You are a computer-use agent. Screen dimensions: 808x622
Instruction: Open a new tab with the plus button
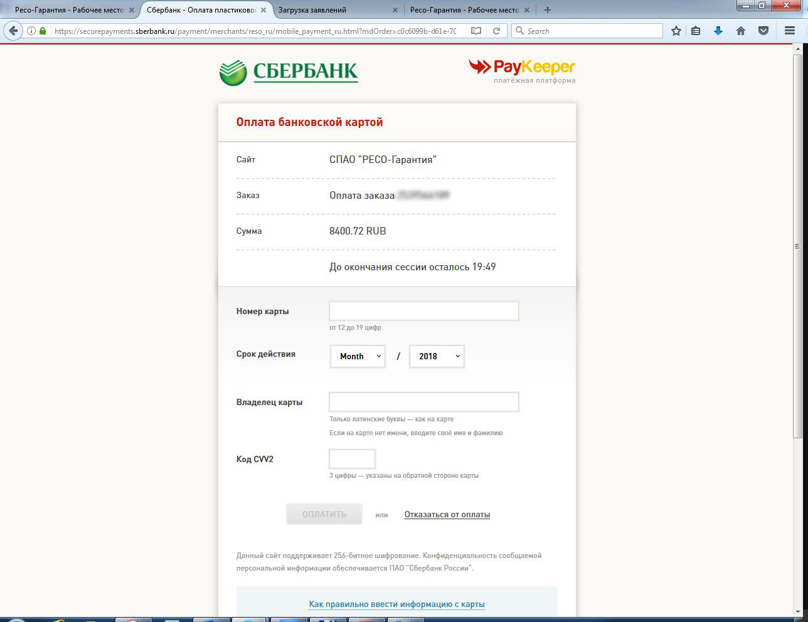548,10
